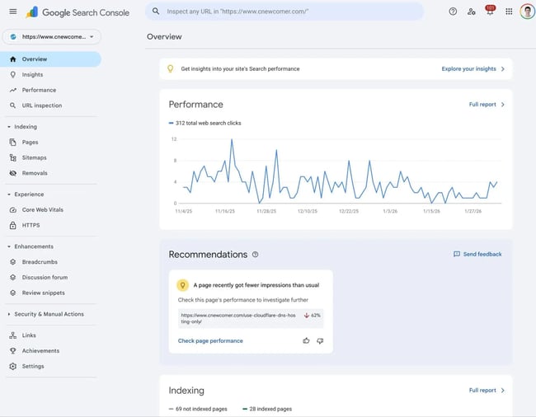536x417 pixels.
Task: Click the Pages document icon
Action: (x=13, y=142)
